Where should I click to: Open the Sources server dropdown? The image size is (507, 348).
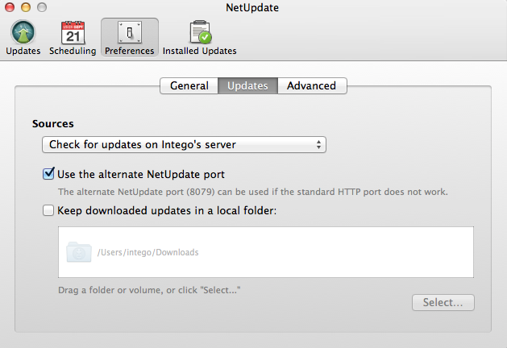click(x=184, y=144)
